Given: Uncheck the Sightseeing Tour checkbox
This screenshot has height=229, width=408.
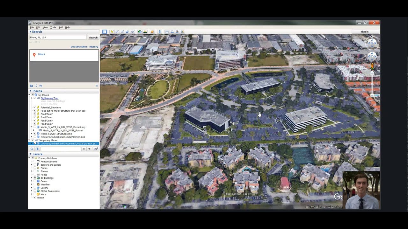Looking at the screenshot, I should [x=35, y=98].
